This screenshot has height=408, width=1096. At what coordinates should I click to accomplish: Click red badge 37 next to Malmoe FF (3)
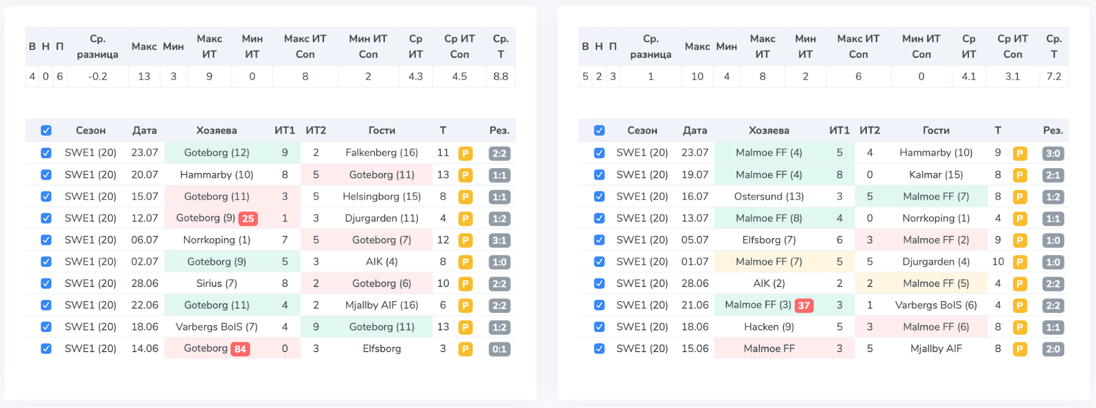click(x=804, y=306)
